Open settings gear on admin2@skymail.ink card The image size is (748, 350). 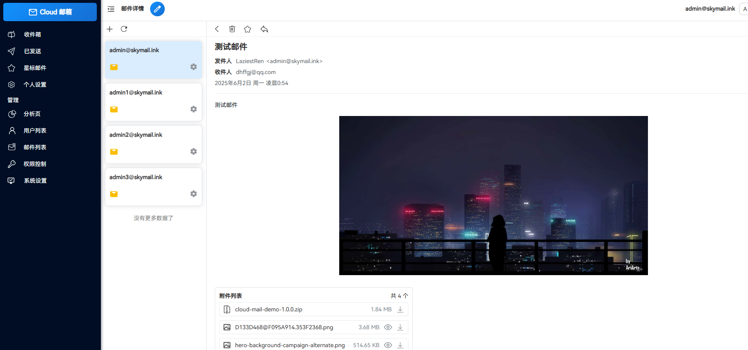[x=194, y=151]
